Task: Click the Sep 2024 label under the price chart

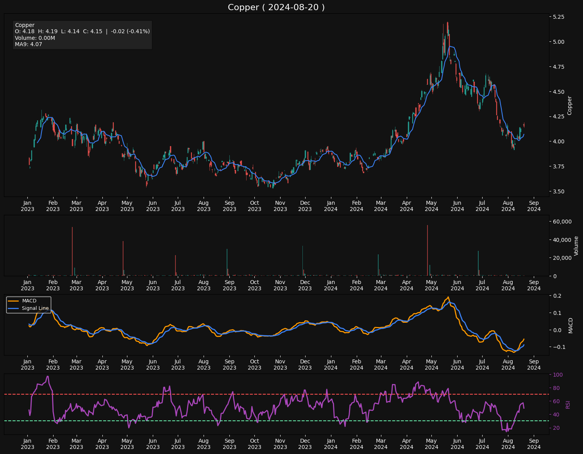Action: pyautogui.click(x=534, y=206)
